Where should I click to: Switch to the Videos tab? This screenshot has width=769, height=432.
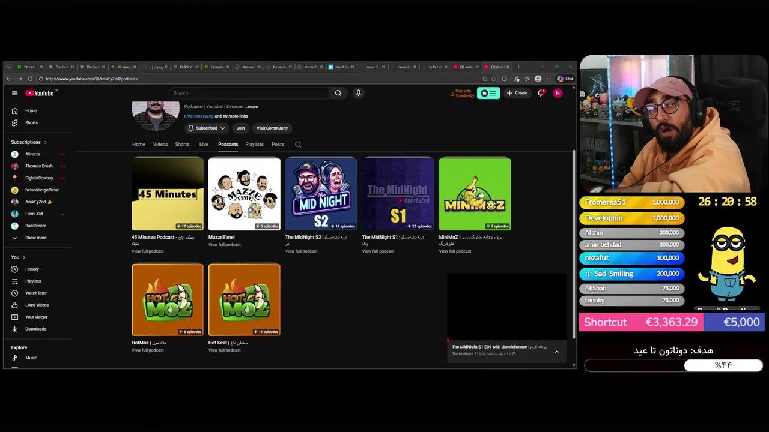point(160,144)
